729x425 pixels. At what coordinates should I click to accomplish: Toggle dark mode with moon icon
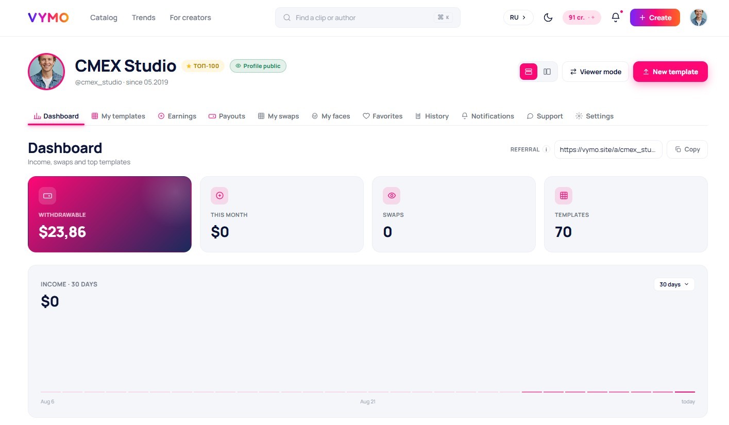point(548,18)
